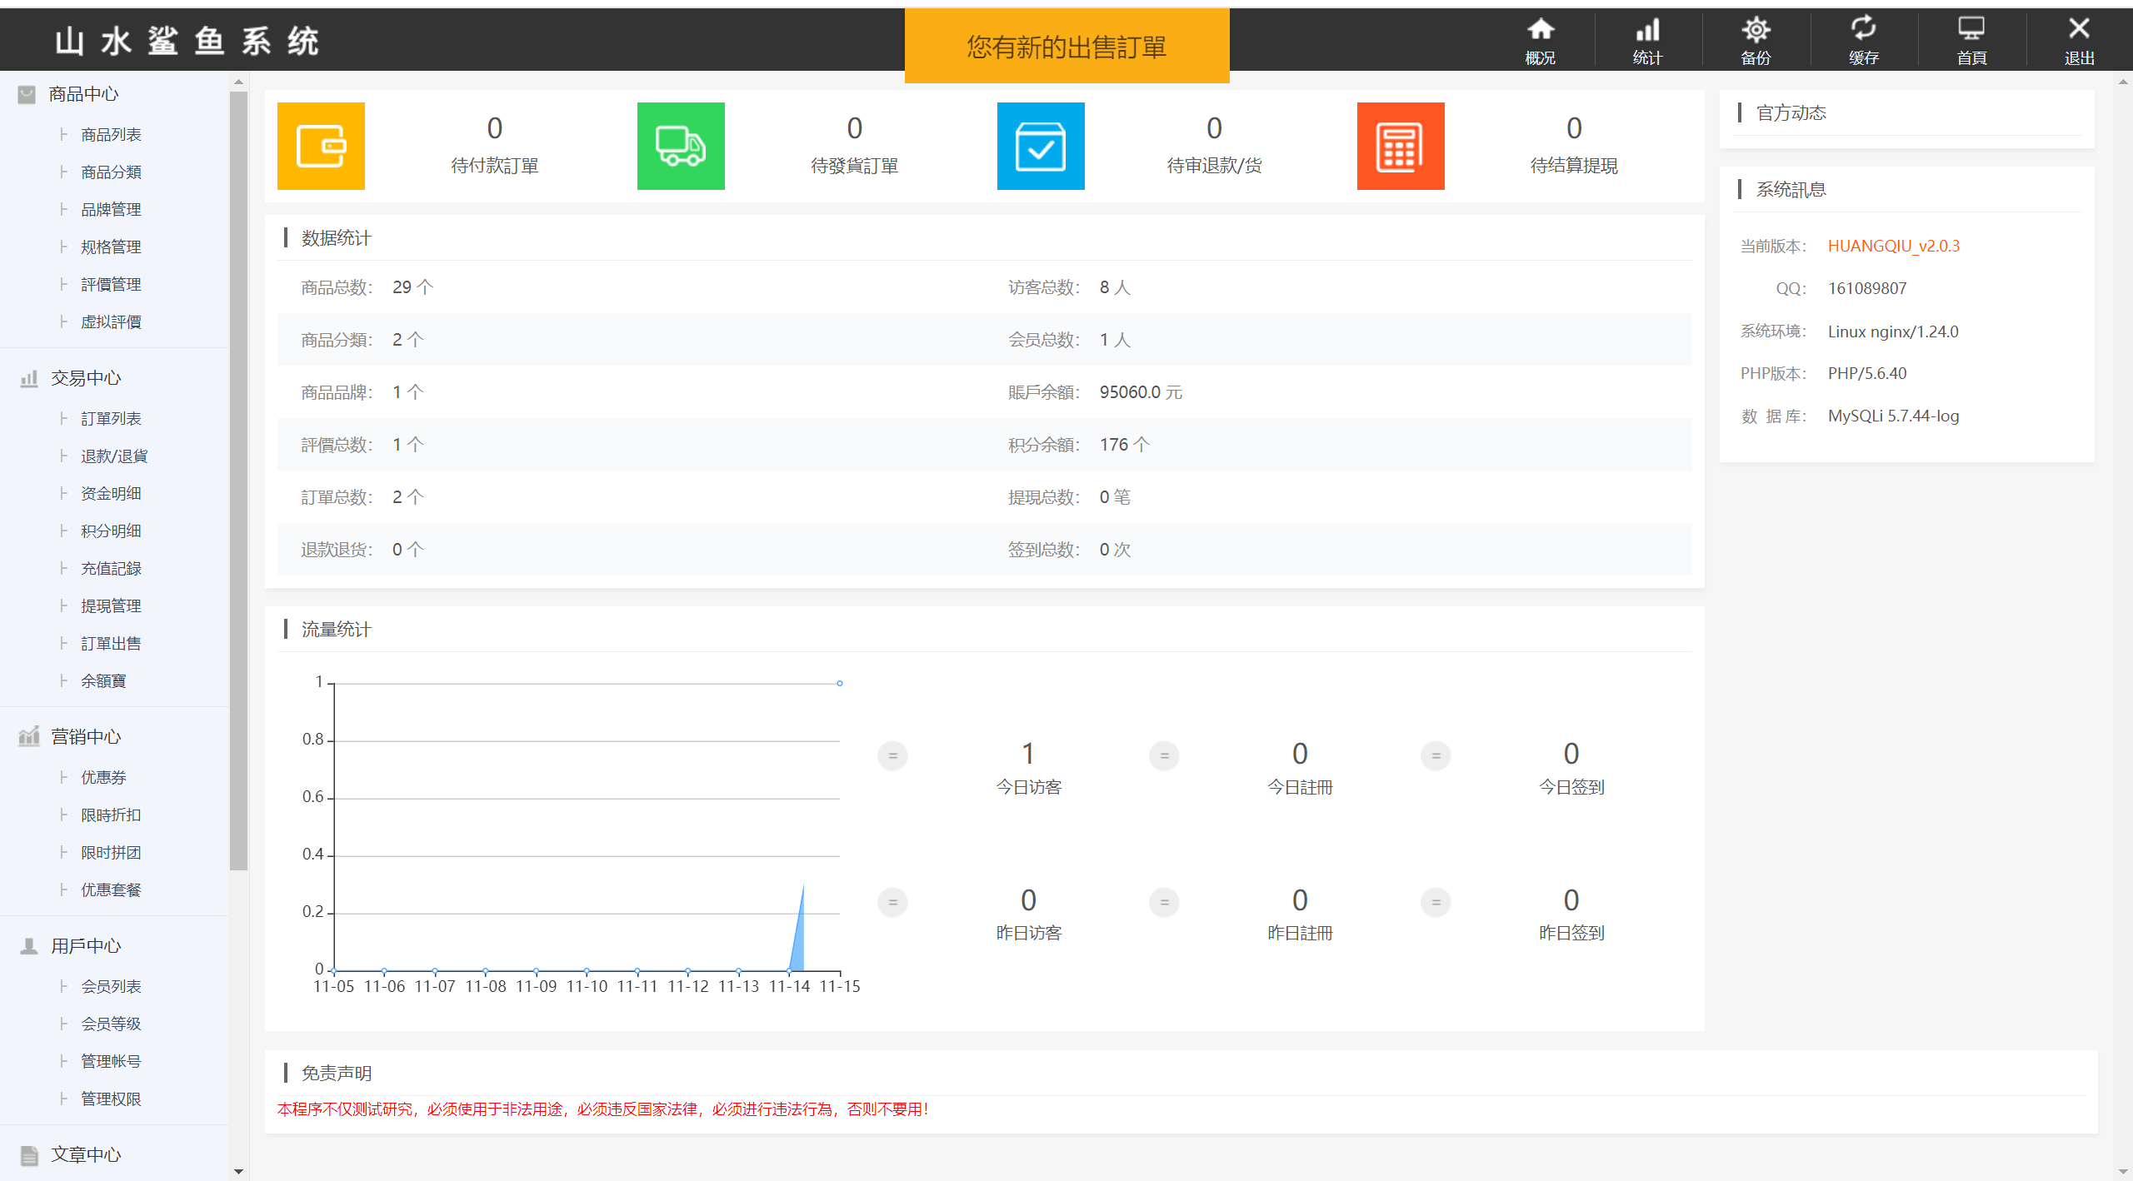The height and width of the screenshot is (1181, 2133).
Task: Expand the 文章中心 sidebar section
Action: (x=85, y=1154)
